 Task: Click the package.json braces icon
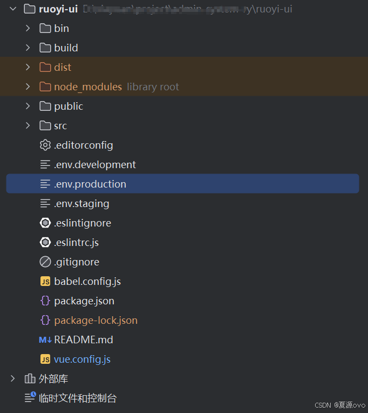point(45,301)
